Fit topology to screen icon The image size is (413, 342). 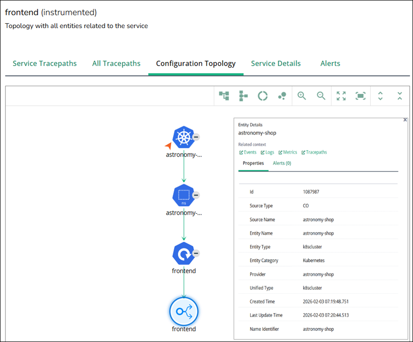click(361, 96)
